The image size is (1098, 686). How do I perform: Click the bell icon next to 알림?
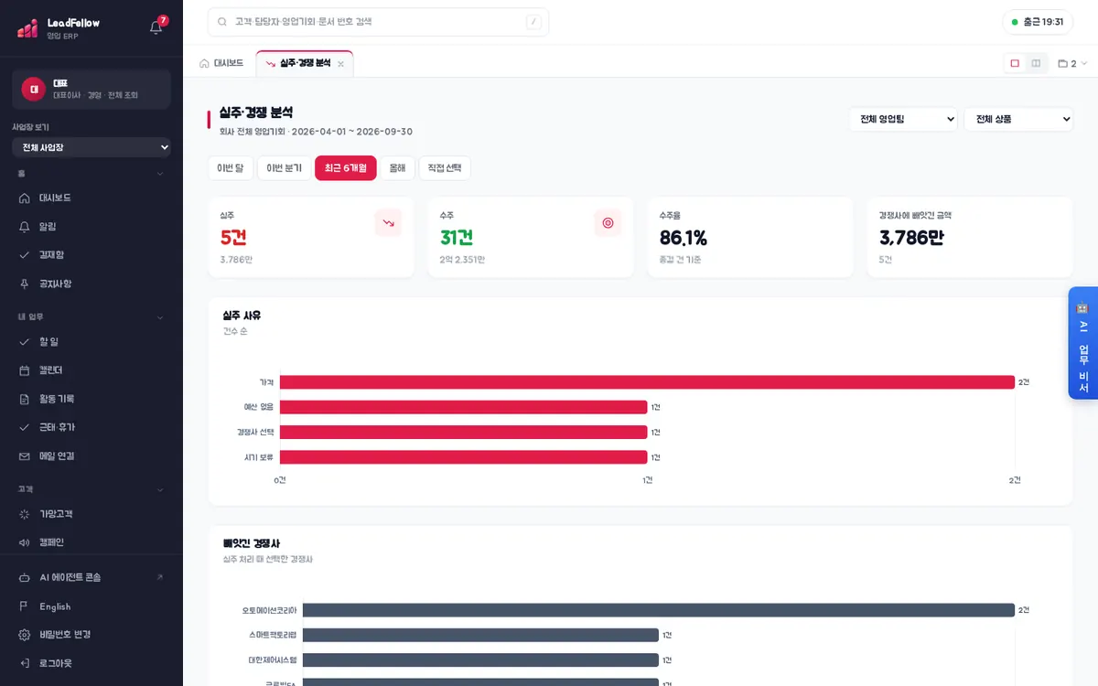point(25,226)
